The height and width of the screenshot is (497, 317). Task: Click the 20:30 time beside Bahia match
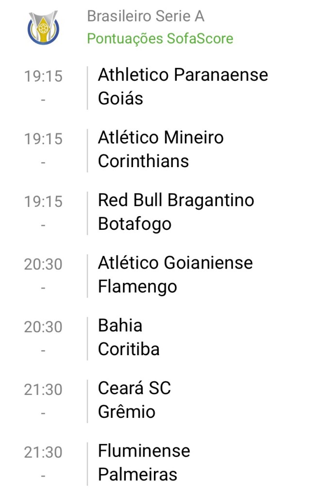(x=43, y=327)
